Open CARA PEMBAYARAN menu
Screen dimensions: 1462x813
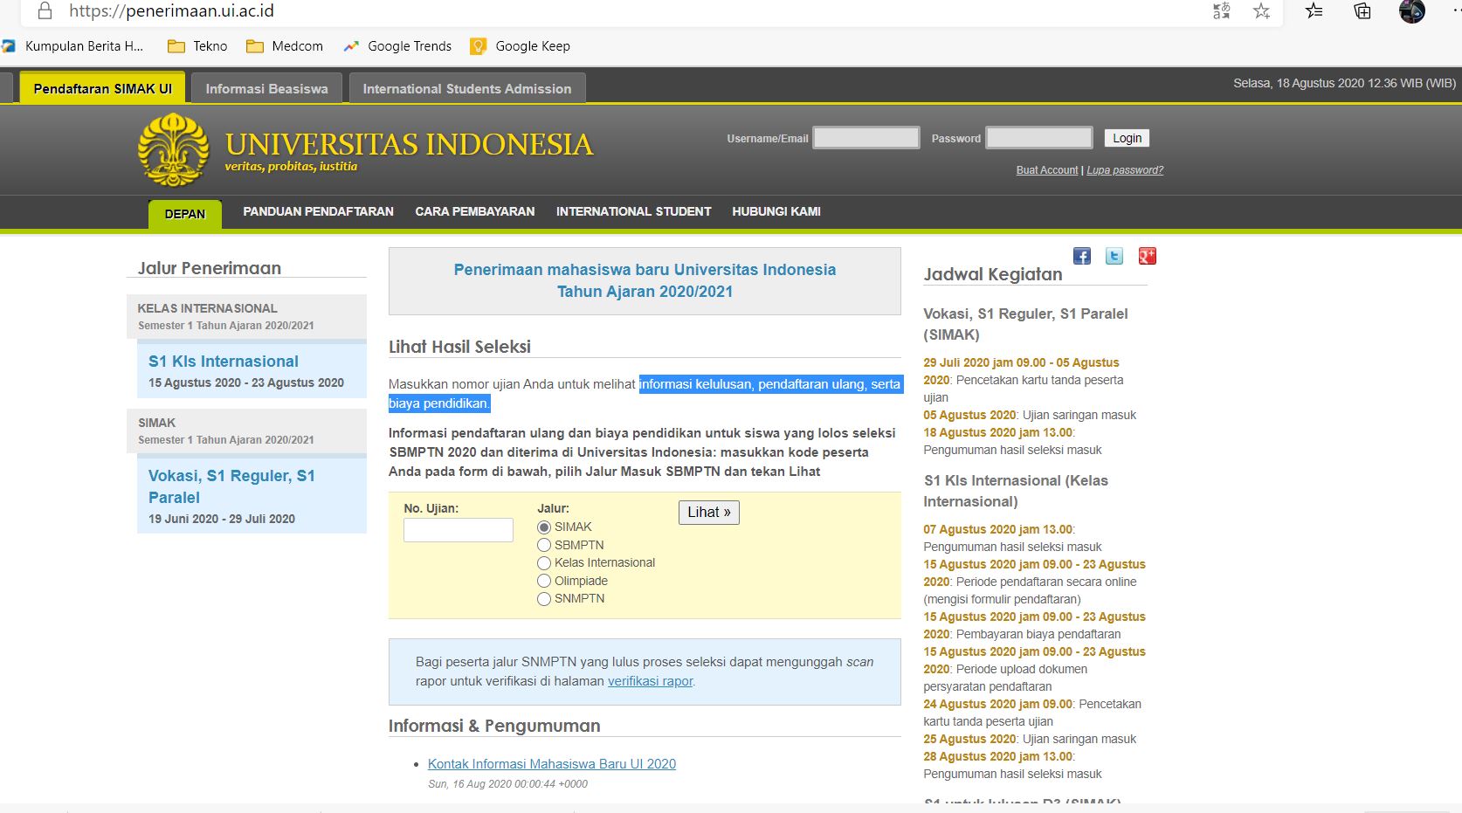(475, 211)
